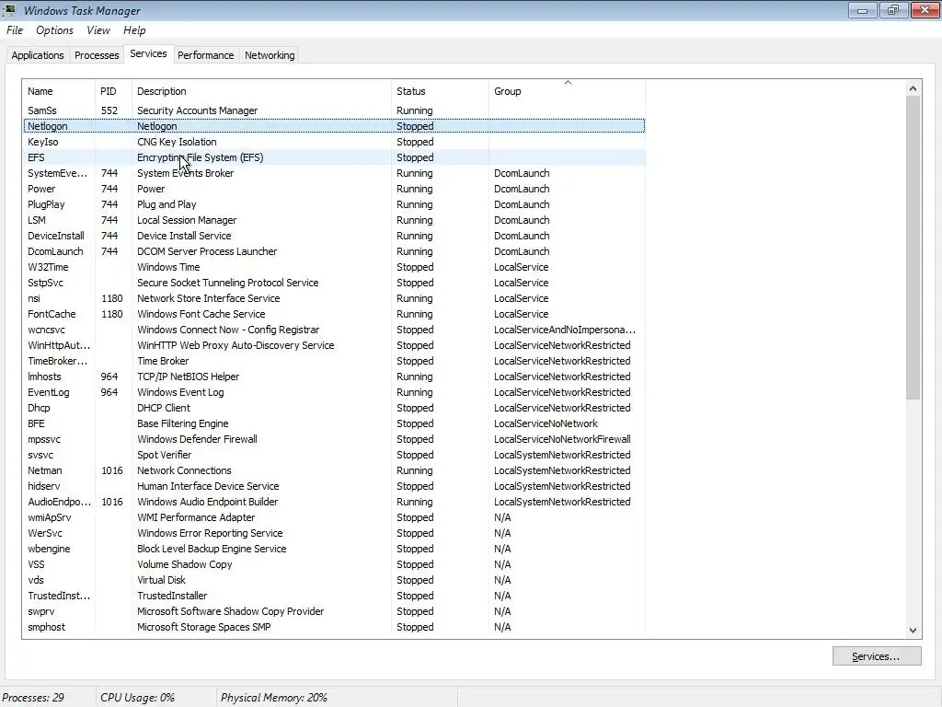942x707 pixels.
Task: Select the W32Time service row
Action: point(334,267)
